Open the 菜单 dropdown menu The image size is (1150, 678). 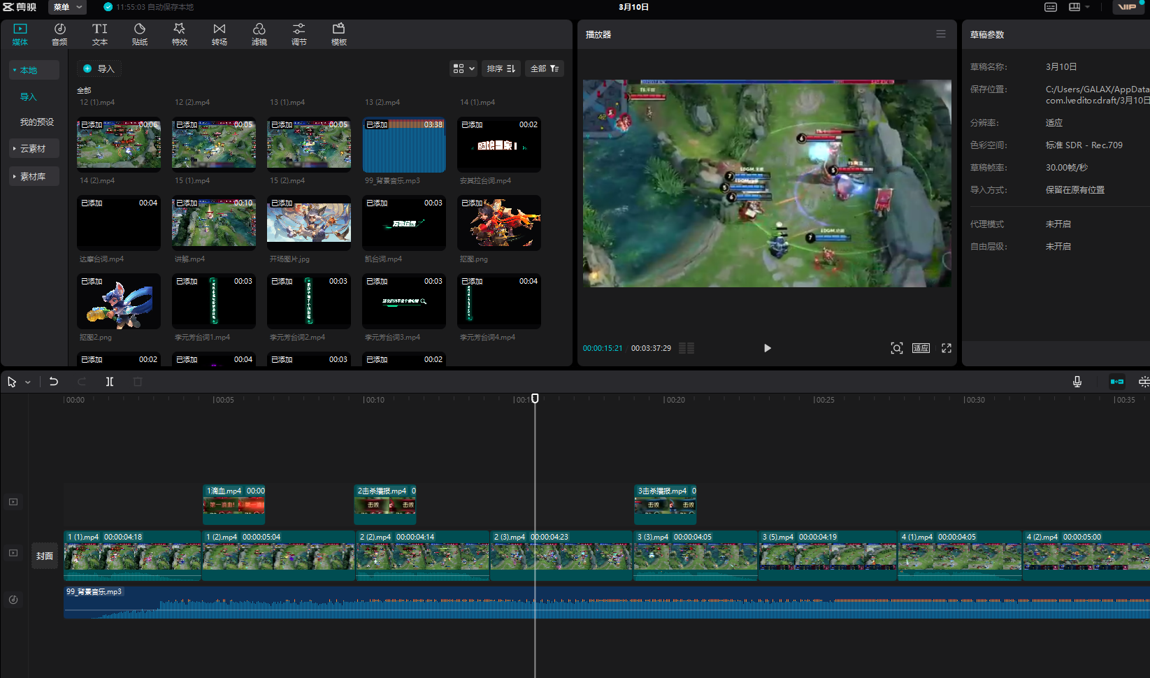coord(68,7)
